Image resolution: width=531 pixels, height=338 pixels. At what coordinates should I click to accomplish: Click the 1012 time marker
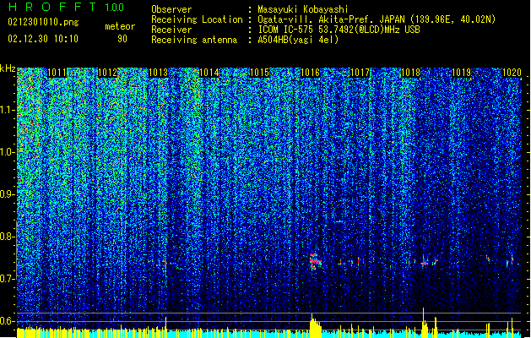pos(108,73)
